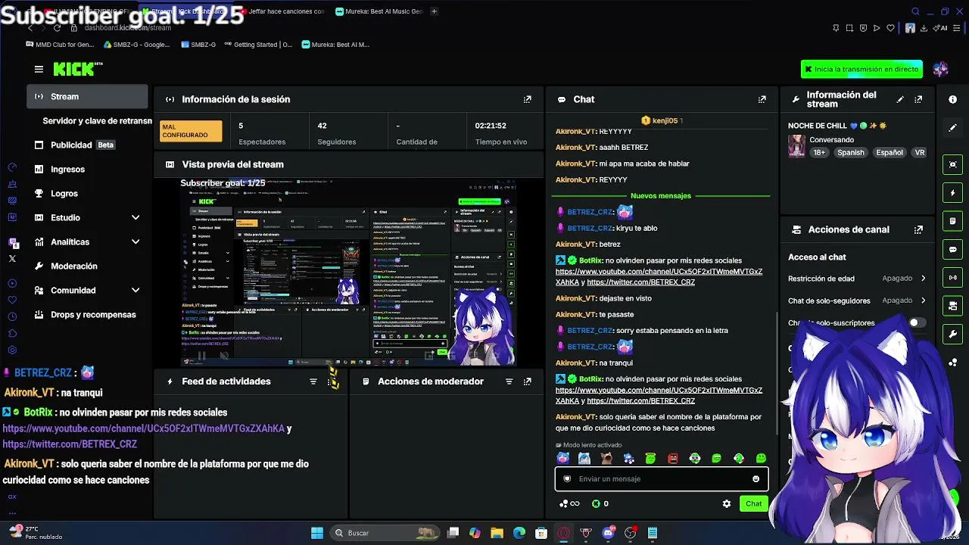Open the user avatar menu

coord(940,69)
